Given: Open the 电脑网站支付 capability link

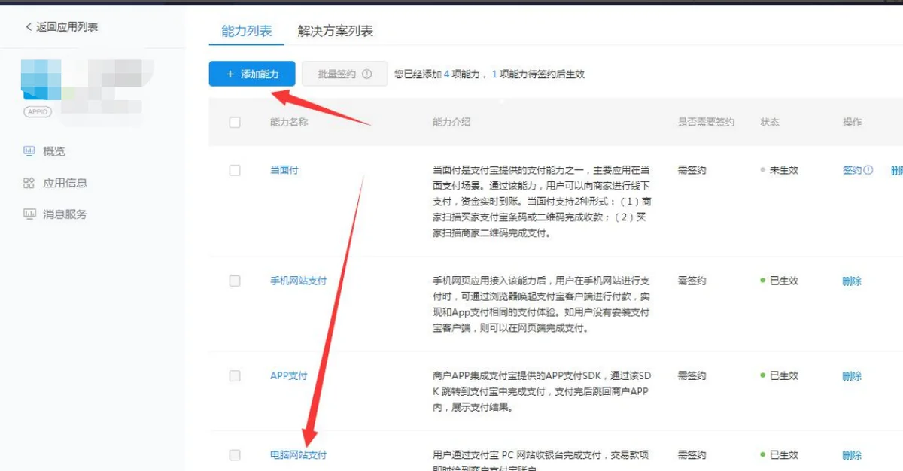Looking at the screenshot, I should [x=299, y=455].
